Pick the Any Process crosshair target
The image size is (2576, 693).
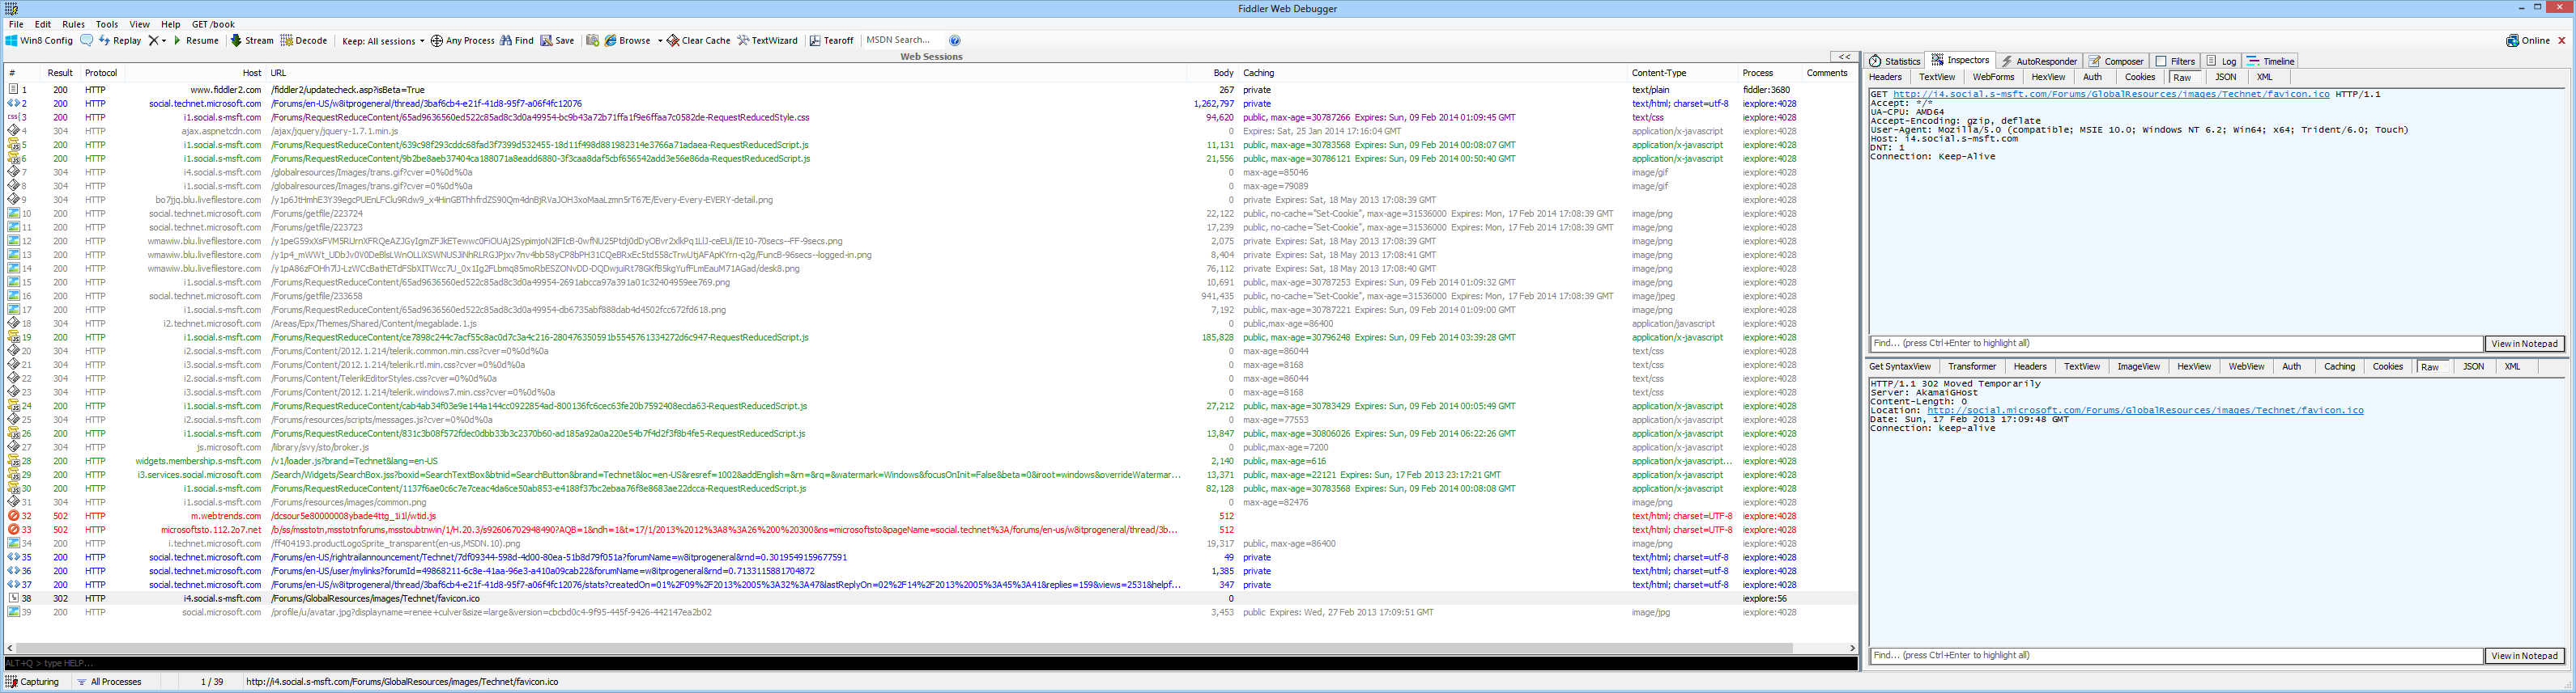pyautogui.click(x=462, y=41)
